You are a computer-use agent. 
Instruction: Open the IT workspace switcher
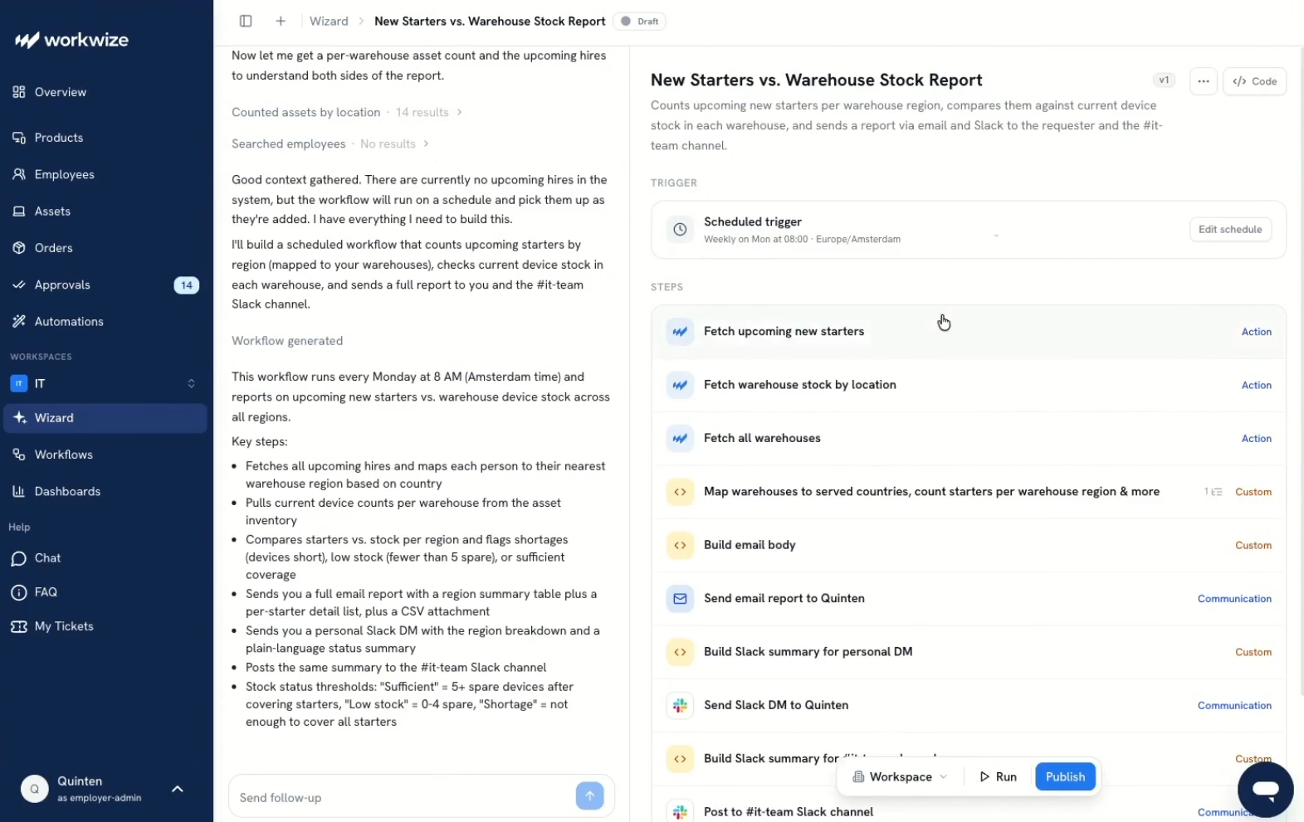[x=105, y=383]
